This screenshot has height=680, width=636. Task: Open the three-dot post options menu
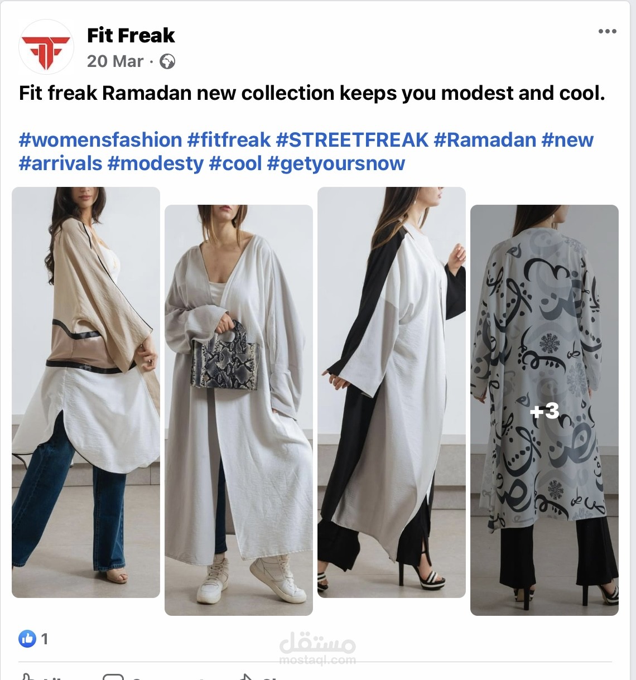pos(607,31)
